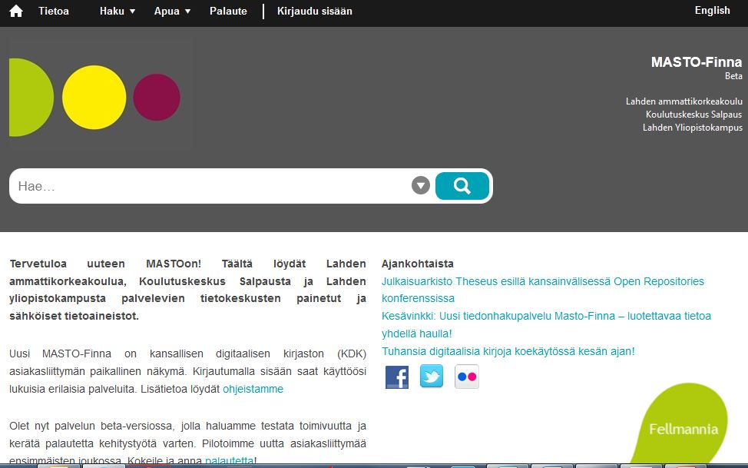Open the Twitter page icon
Screen dimensions: 748x468
[x=432, y=377]
